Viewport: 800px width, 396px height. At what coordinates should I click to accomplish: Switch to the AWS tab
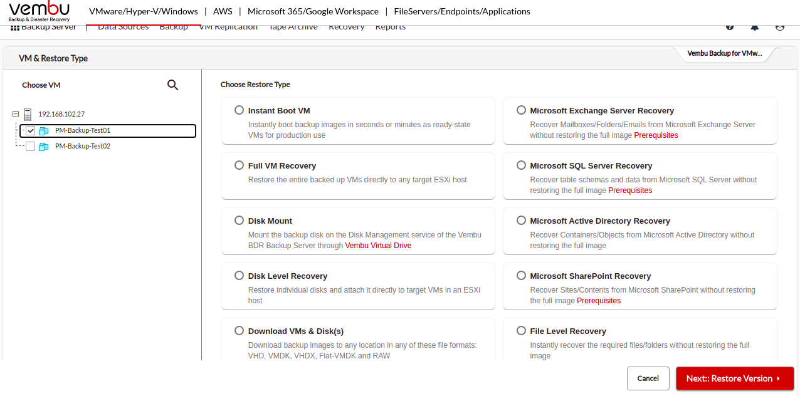click(223, 11)
